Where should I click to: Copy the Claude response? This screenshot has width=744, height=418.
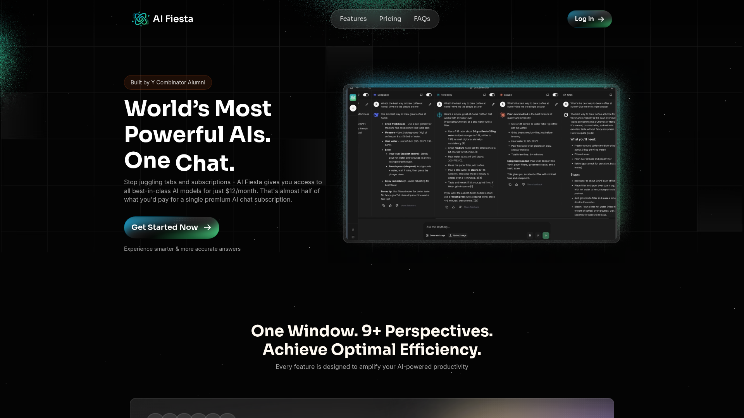pos(510,185)
